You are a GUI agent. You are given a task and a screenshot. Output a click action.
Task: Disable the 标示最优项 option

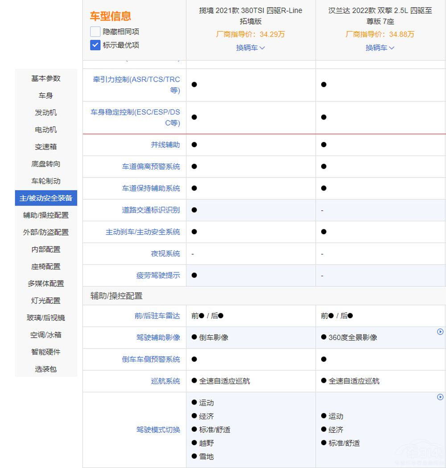(94, 45)
